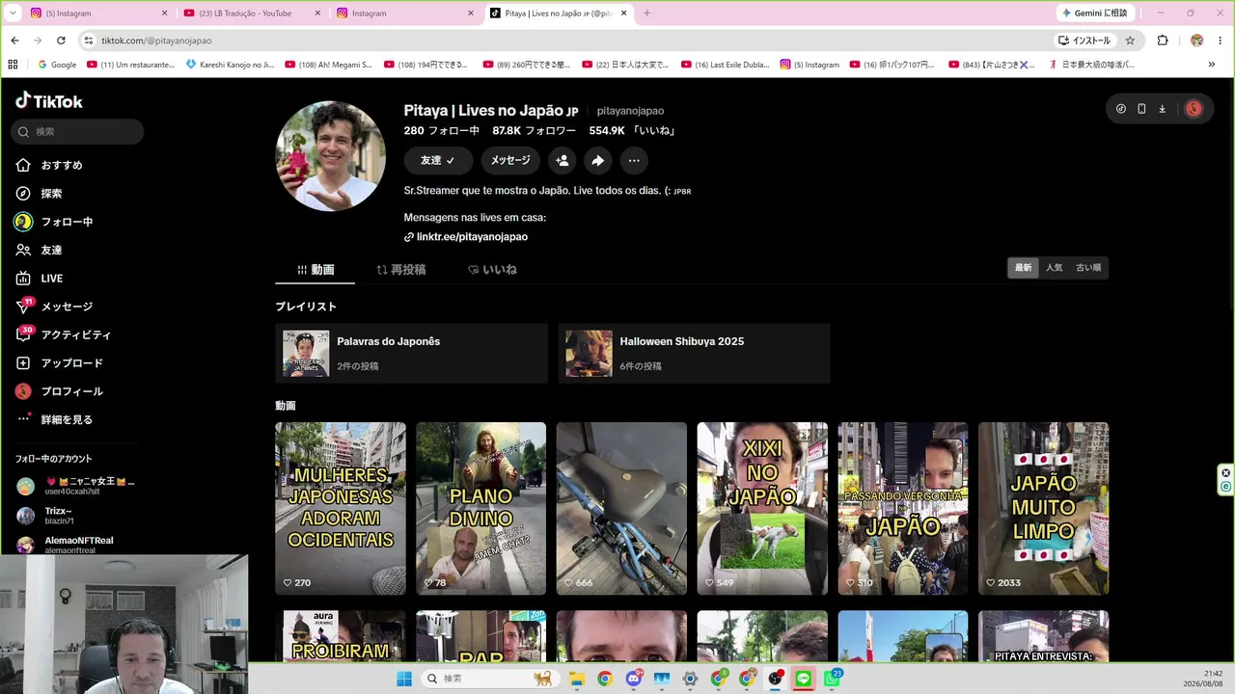The width and height of the screenshot is (1235, 694).
Task: Open the Kareshi Kanojo bookmark
Action: pyautogui.click(x=229, y=65)
